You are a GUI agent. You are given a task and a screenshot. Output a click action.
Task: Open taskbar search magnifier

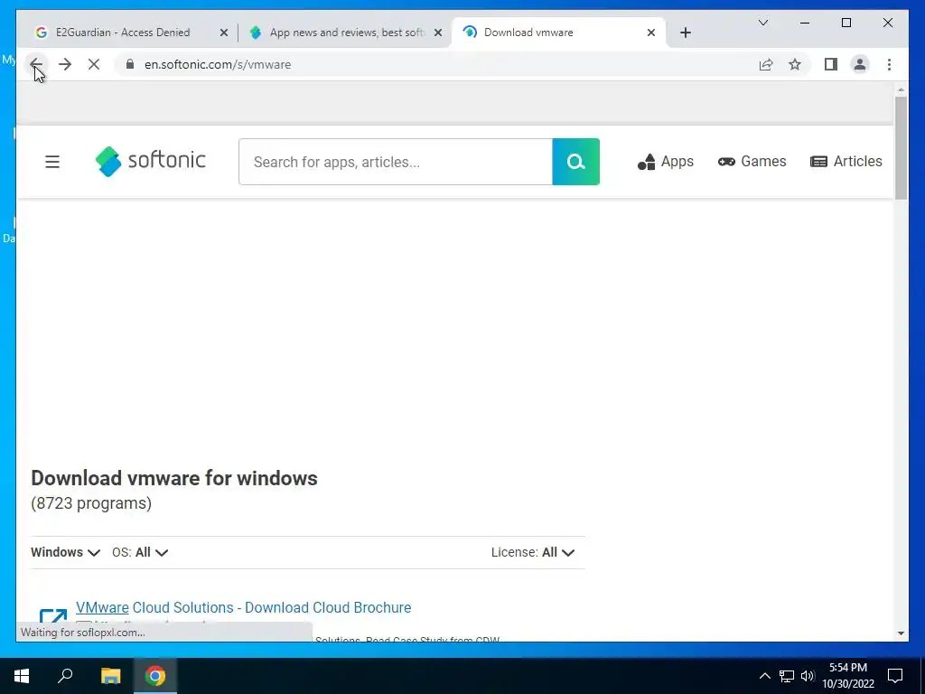pos(65,676)
